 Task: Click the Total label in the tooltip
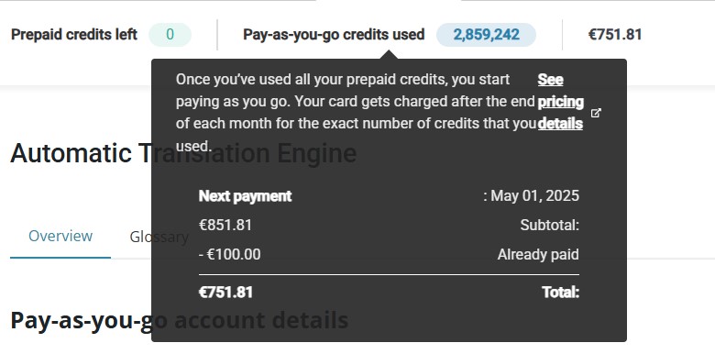[x=560, y=293]
